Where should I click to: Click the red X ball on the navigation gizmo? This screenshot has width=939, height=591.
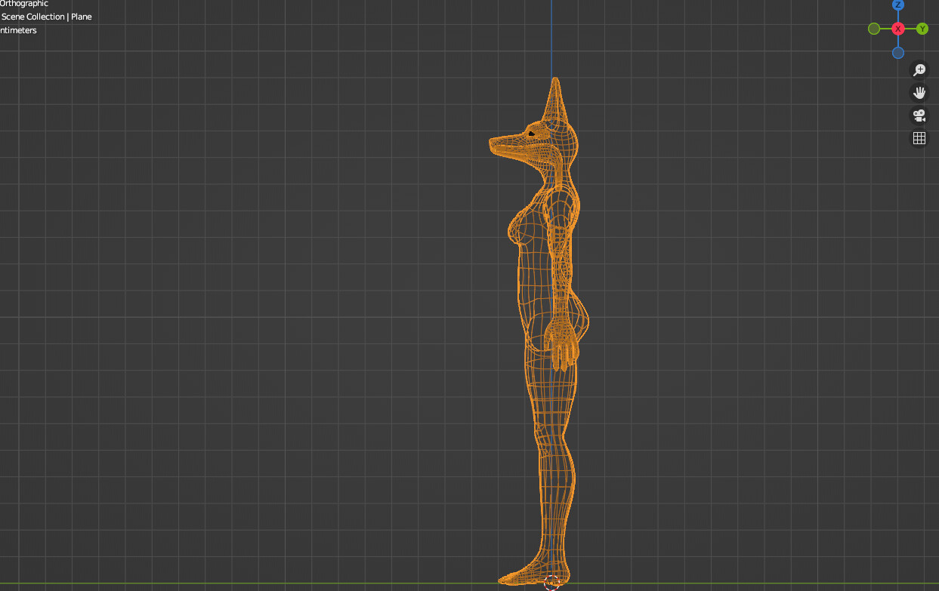point(897,28)
